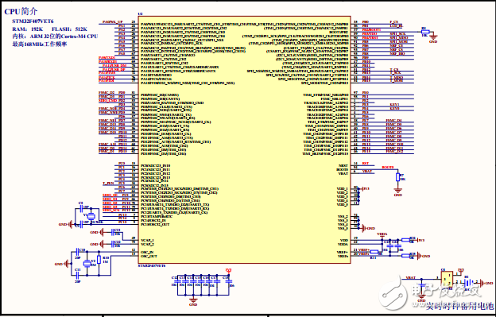Select the R10 1M resistor

click(x=99, y=260)
